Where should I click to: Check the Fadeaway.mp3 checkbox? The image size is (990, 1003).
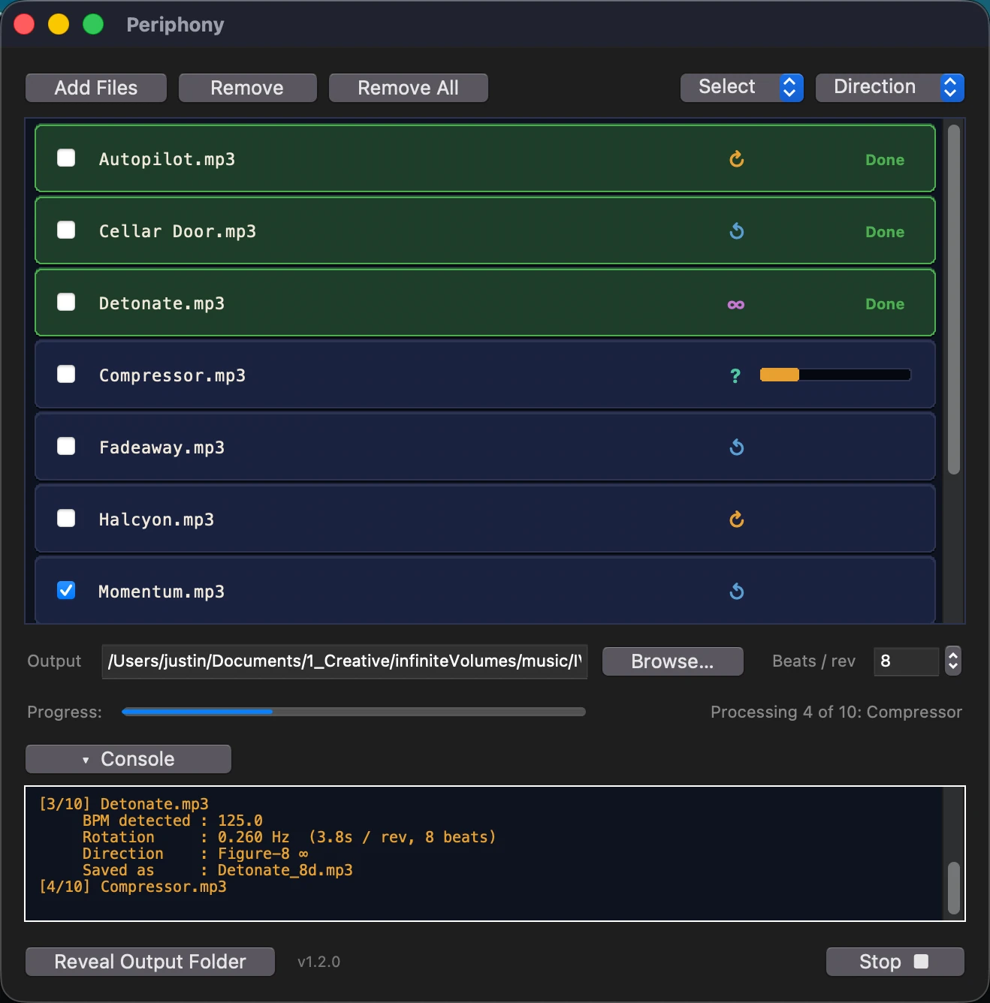(66, 446)
